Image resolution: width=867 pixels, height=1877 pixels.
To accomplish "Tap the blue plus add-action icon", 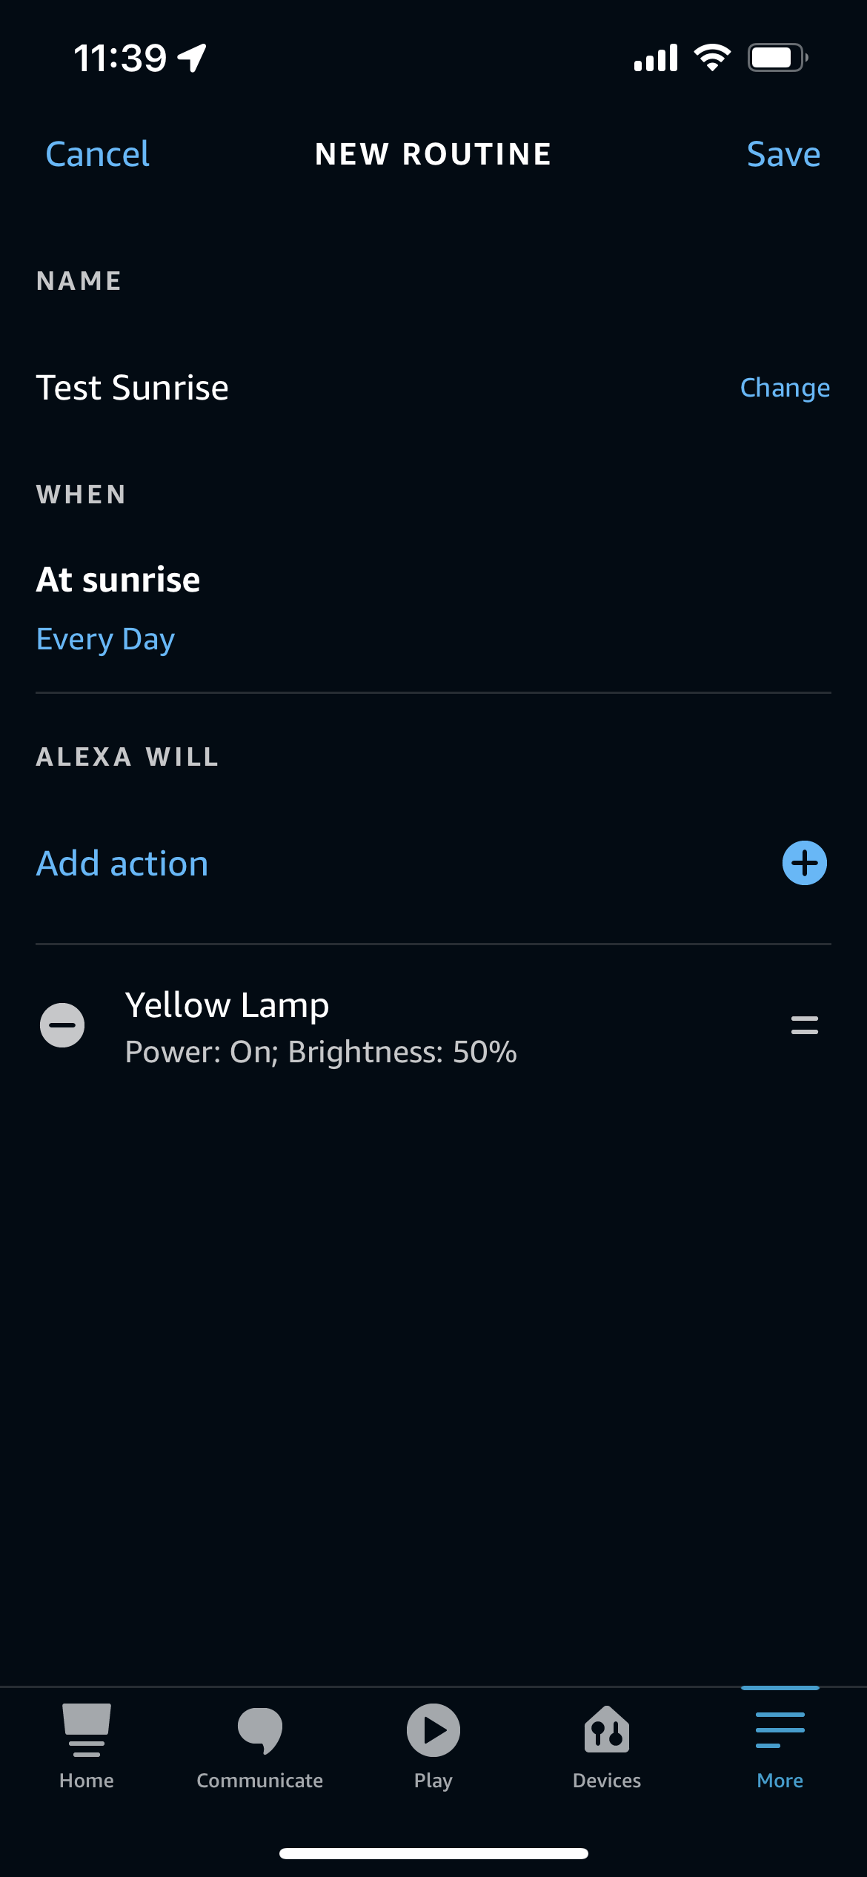I will pyautogui.click(x=804, y=863).
